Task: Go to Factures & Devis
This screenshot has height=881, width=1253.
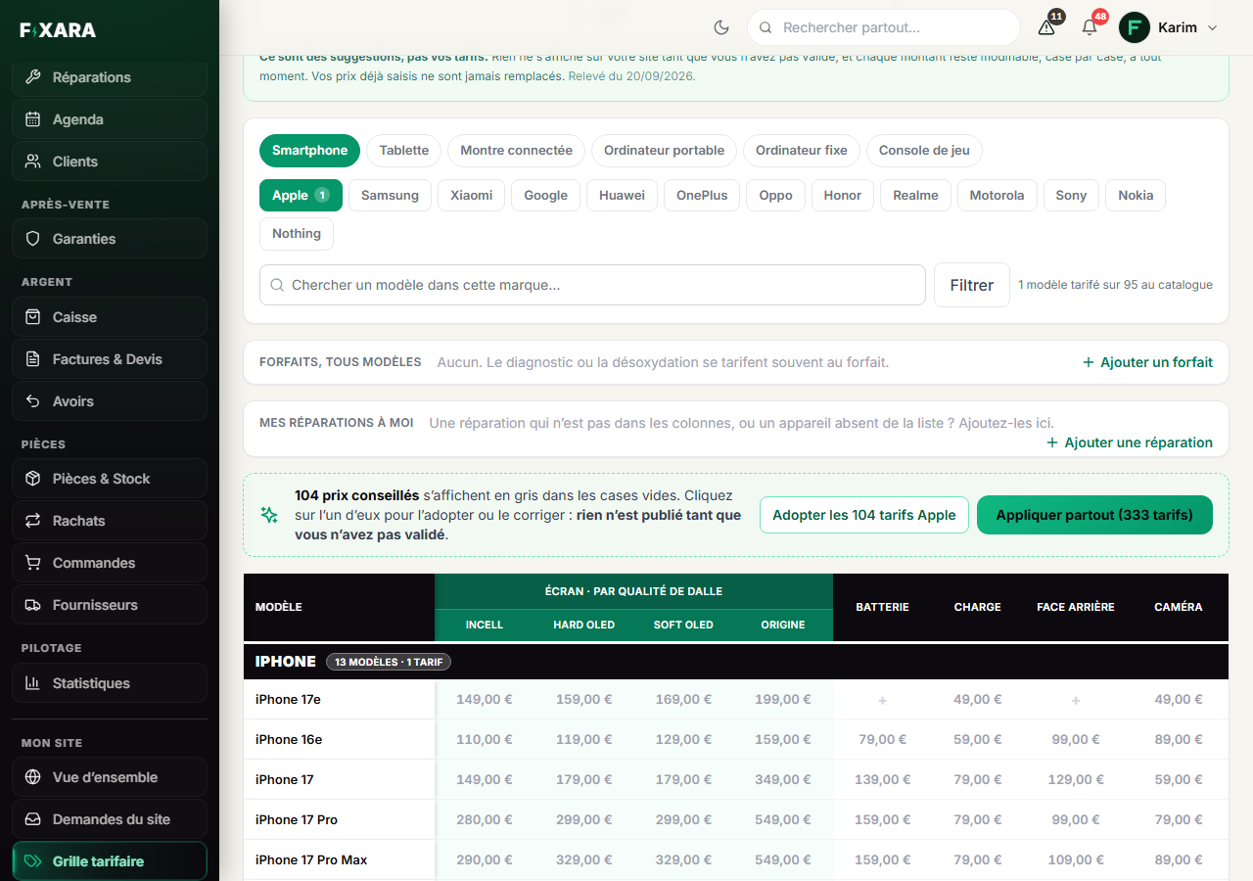Action: pyautogui.click(x=110, y=359)
